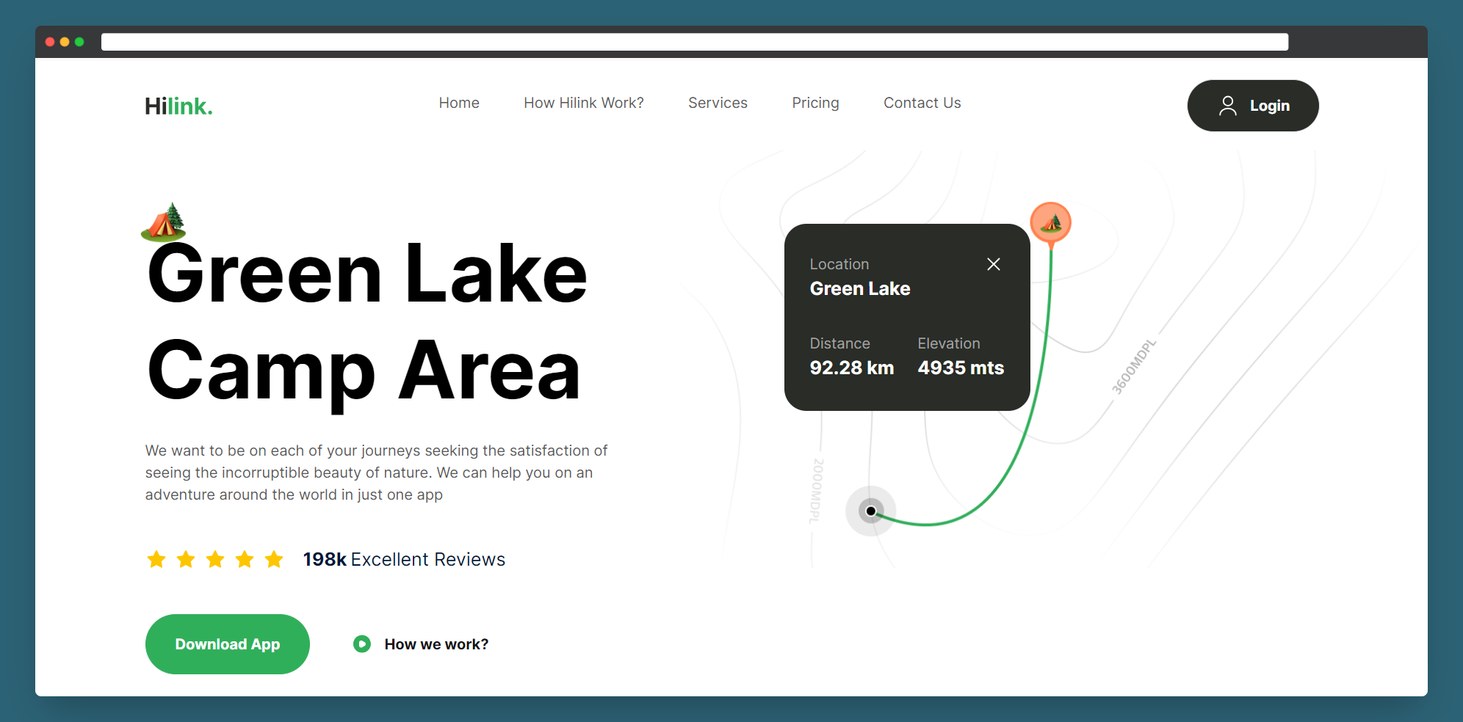Image resolution: width=1463 pixels, height=722 pixels.
Task: Close the Green Lake location popup
Action: [994, 264]
